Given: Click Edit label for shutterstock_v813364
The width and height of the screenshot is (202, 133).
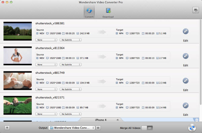Looking at the screenshot, I should pos(186,65).
